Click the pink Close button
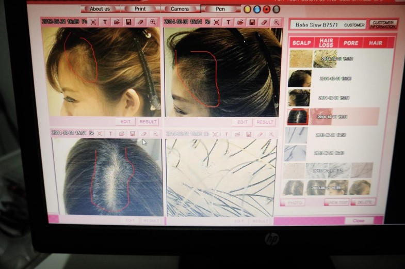The image size is (405, 269). tap(359, 220)
